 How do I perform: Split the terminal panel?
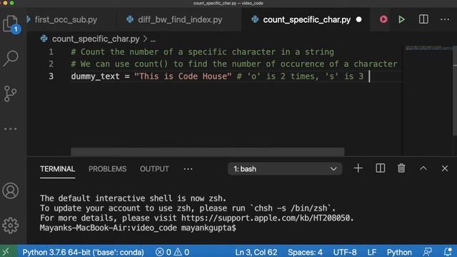point(381,168)
